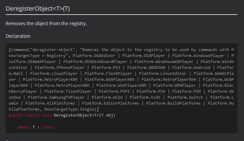Click Platform.SamsungTVPlayer in the code
This screenshot has width=244, height=141.
[56, 97]
